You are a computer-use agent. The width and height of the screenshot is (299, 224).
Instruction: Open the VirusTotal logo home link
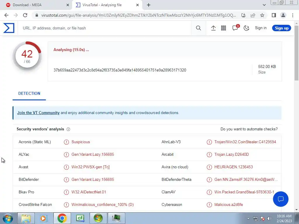(9, 28)
